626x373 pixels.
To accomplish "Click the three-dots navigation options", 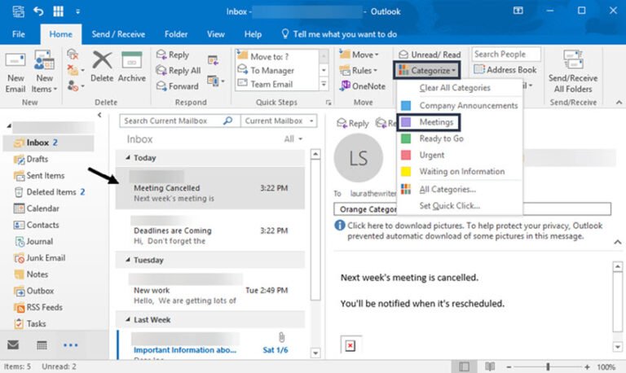I will point(71,345).
